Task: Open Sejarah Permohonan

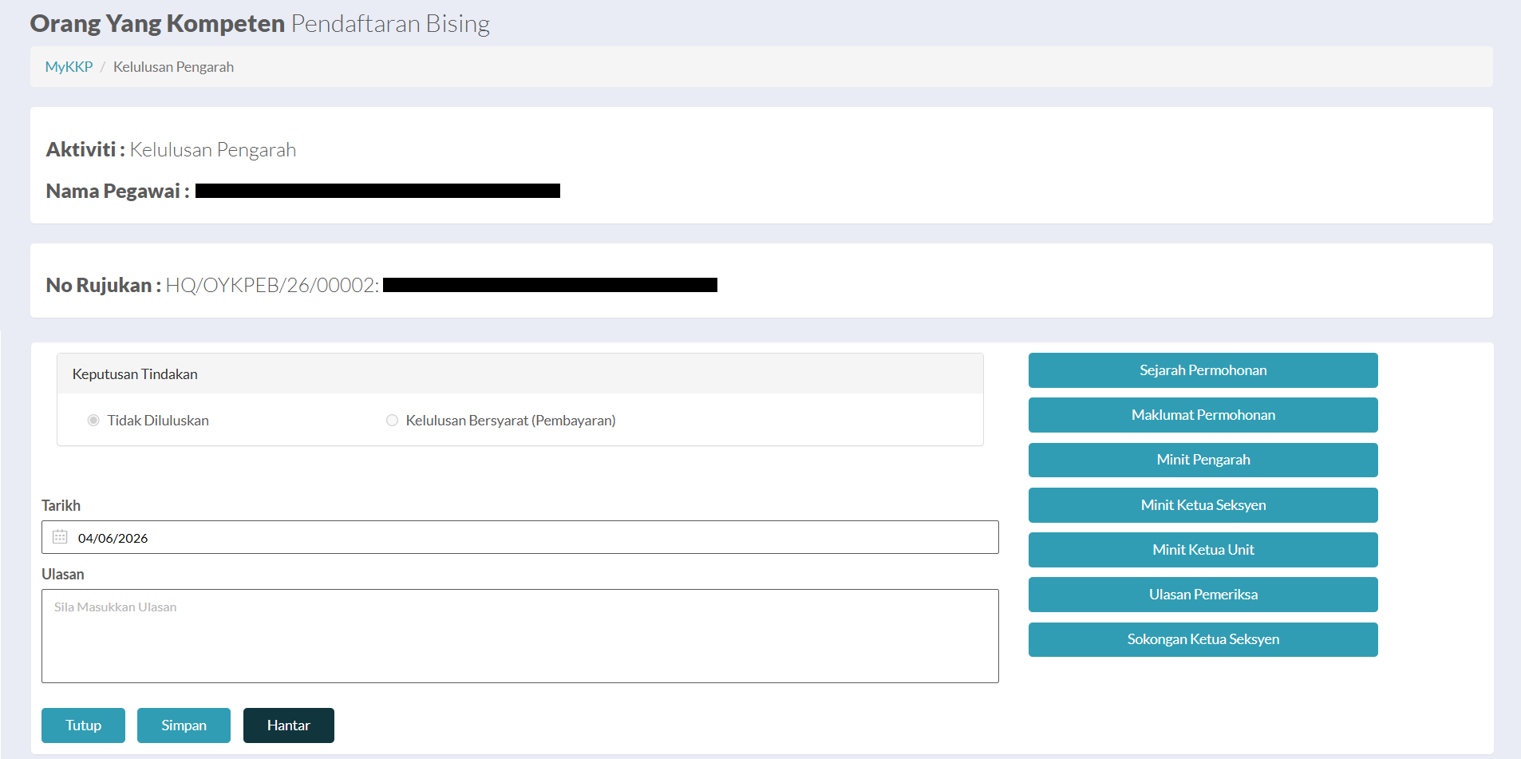Action: pyautogui.click(x=1203, y=370)
